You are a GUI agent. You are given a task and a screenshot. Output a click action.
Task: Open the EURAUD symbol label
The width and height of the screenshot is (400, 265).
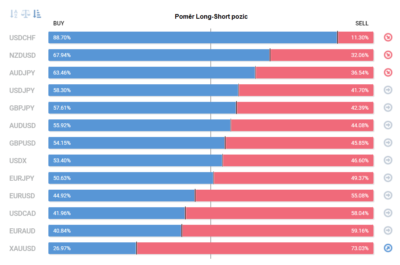coord(22,231)
